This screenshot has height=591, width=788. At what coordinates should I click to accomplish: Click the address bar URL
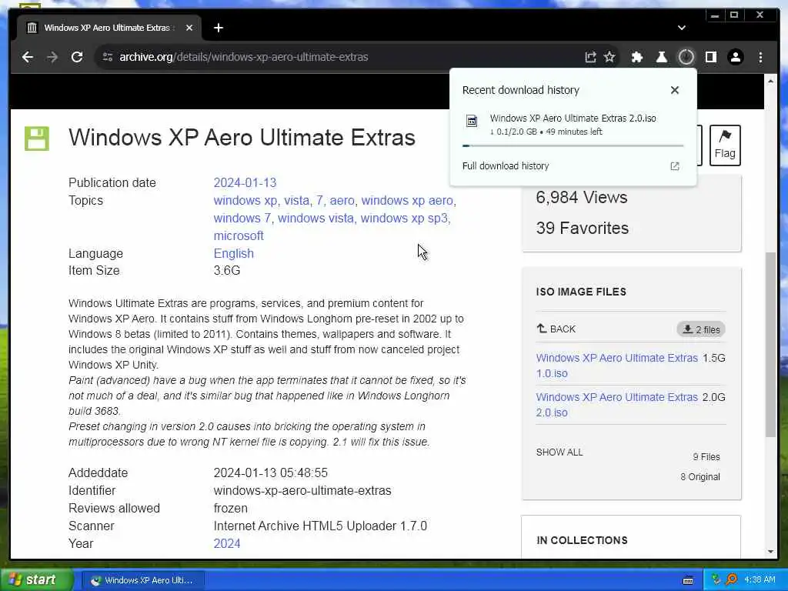tap(244, 57)
